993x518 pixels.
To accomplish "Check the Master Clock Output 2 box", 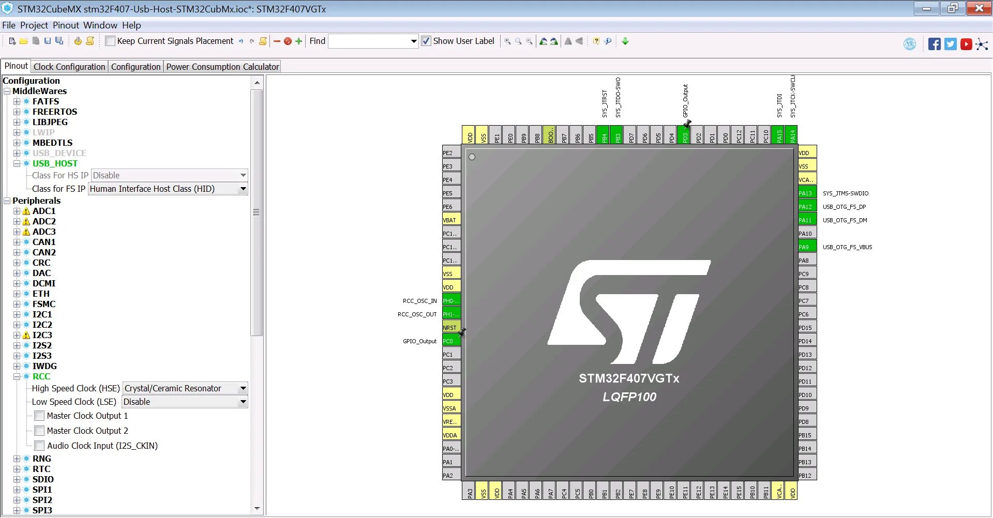I will 39,431.
